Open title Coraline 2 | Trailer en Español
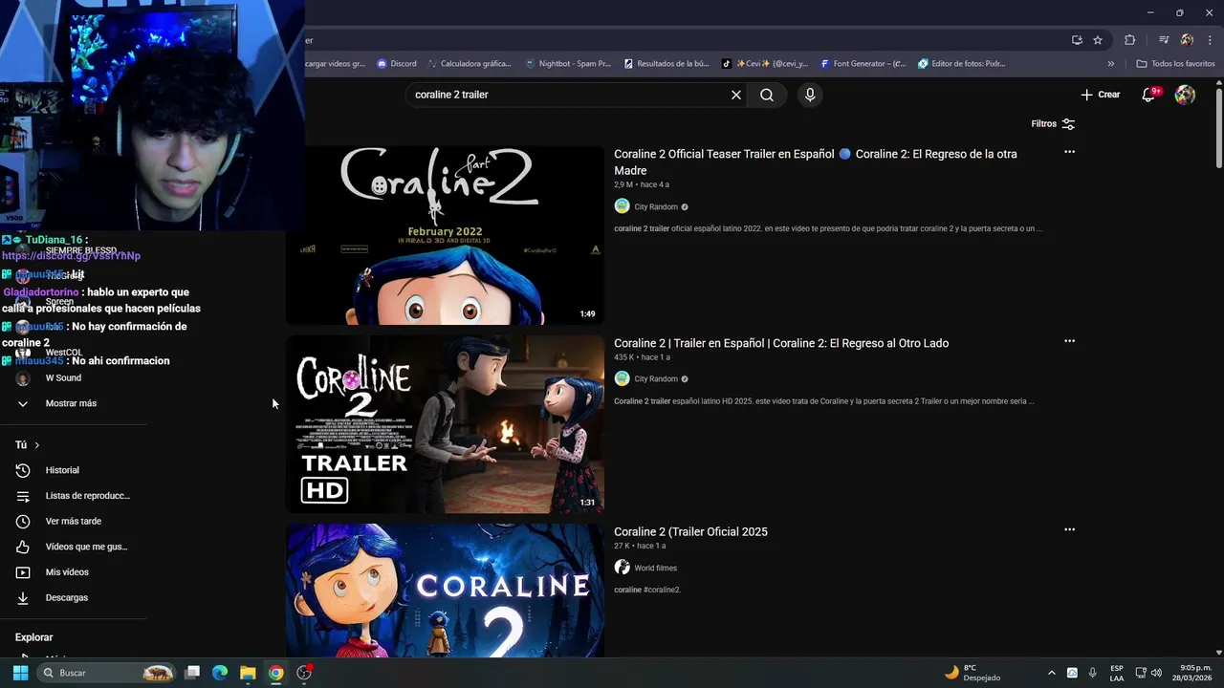This screenshot has height=688, width=1224. [781, 343]
